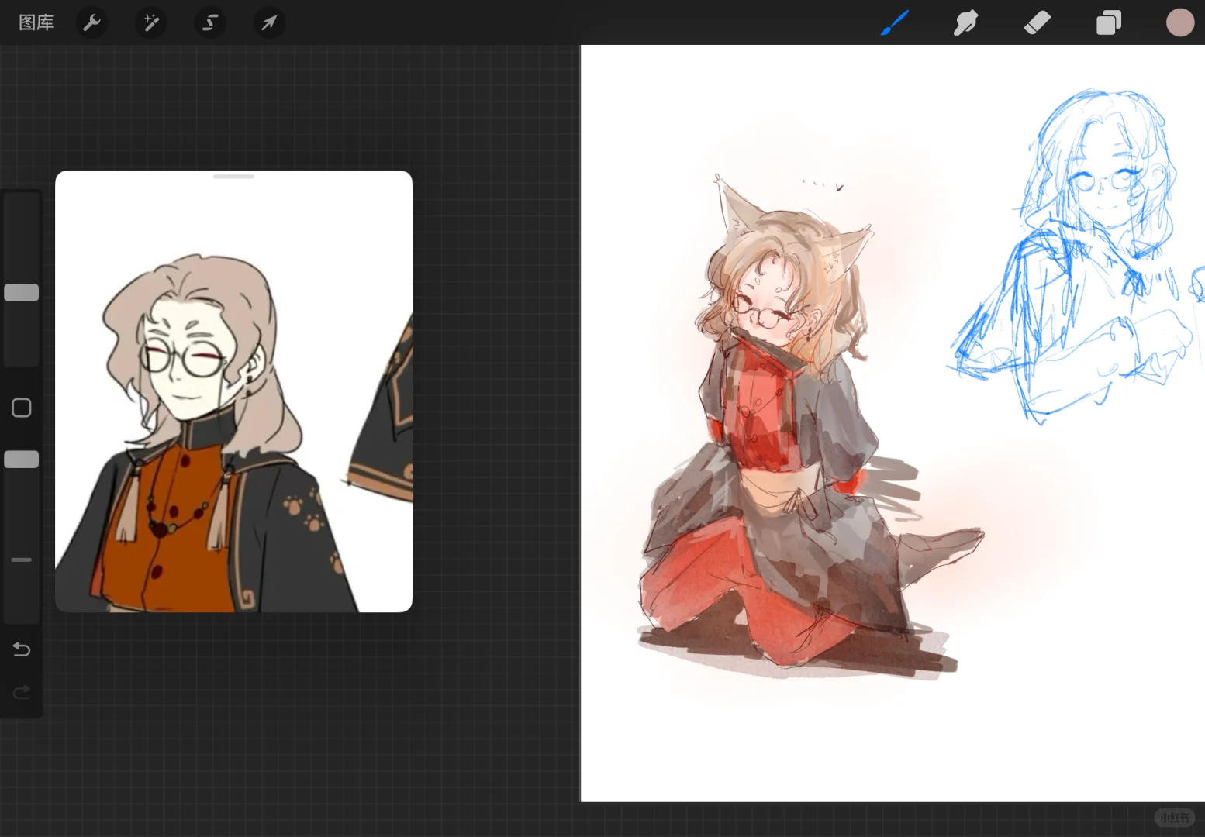The width and height of the screenshot is (1205, 837).
Task: Select the Smudge tool
Action: point(965,22)
